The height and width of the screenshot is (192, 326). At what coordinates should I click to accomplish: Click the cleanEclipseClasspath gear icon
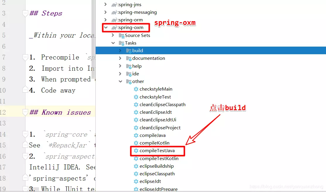click(x=136, y=105)
